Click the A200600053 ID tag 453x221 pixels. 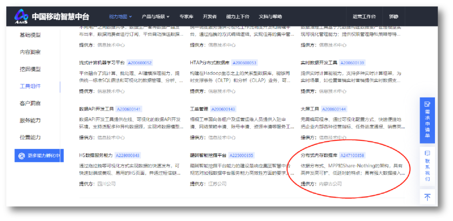pos(245,63)
